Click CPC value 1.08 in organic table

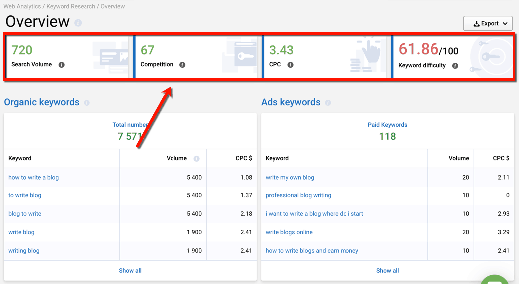pos(246,177)
